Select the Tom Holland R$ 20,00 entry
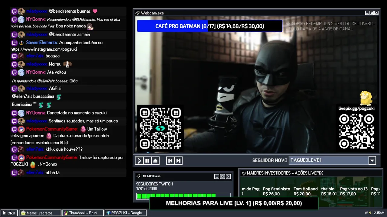Viewport: 387px width, 217px height. tap(305, 191)
